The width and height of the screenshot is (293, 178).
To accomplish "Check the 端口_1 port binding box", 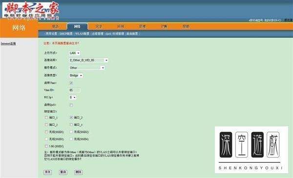I will (x=46, y=118).
